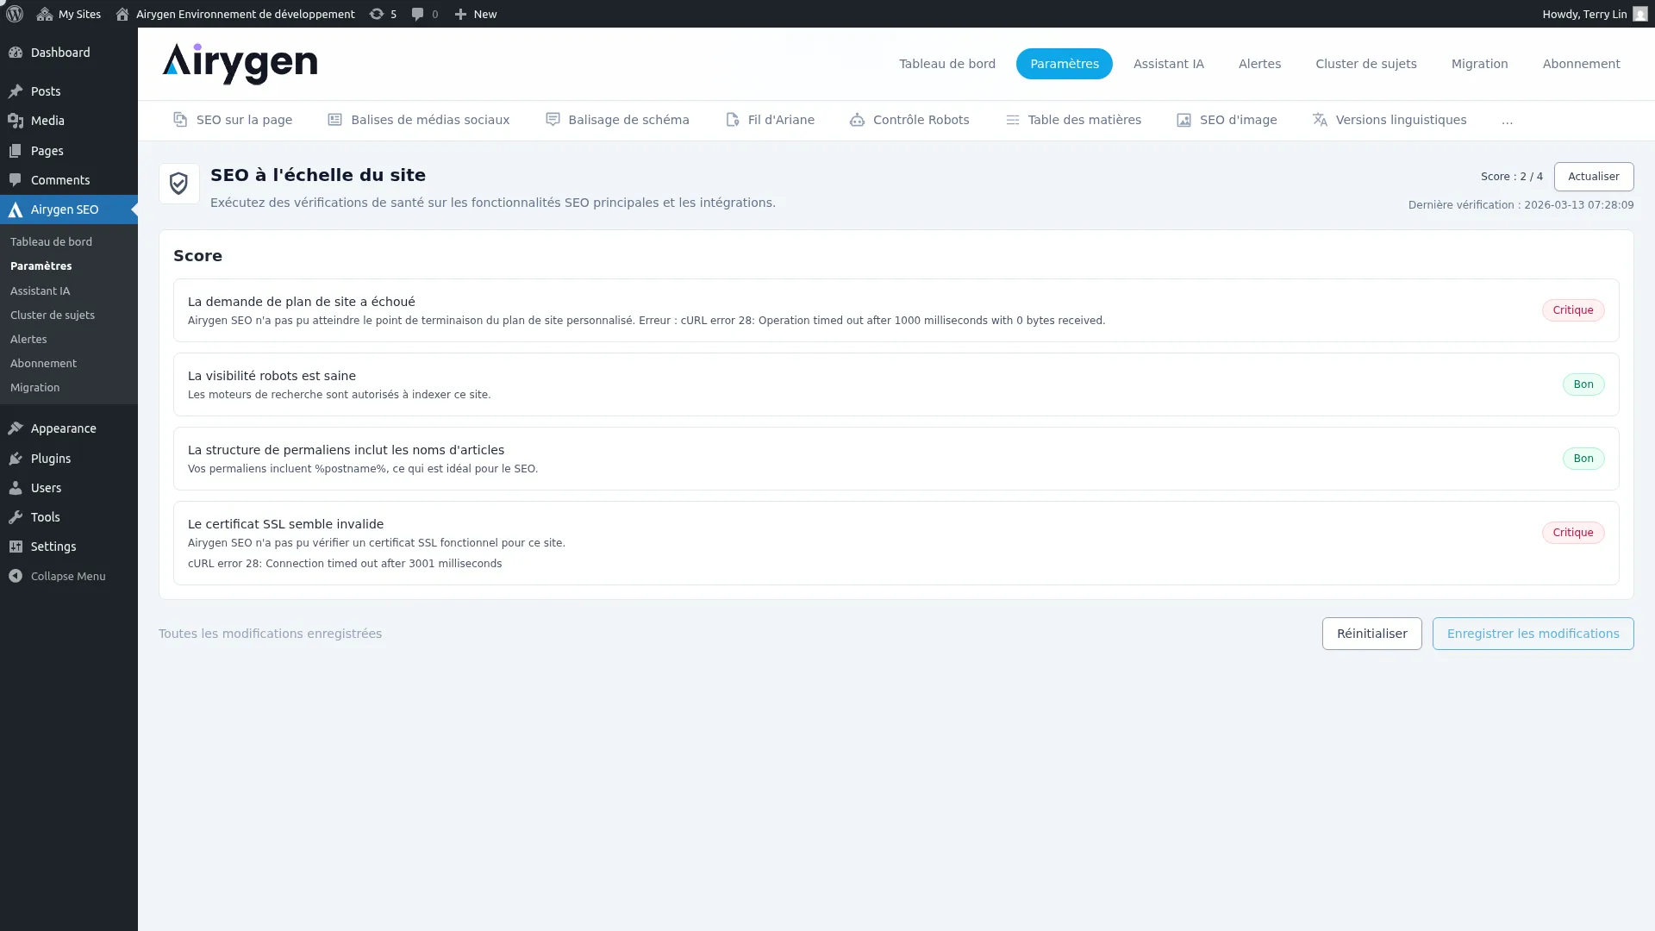Click the Airygen SEO logo icon in sidebar
The width and height of the screenshot is (1655, 931).
pos(16,209)
